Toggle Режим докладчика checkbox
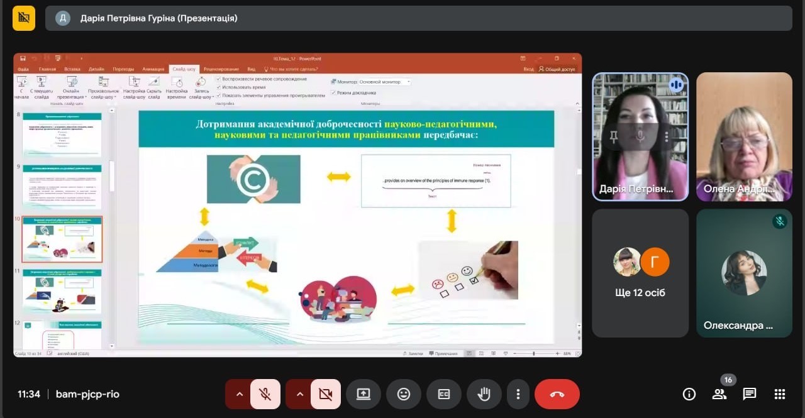The width and height of the screenshot is (805, 418). point(333,92)
